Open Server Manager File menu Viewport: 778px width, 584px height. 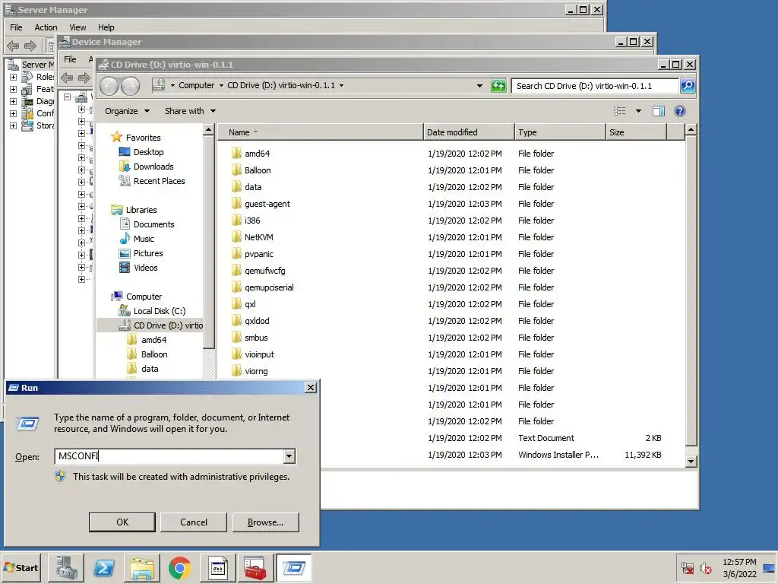16,27
